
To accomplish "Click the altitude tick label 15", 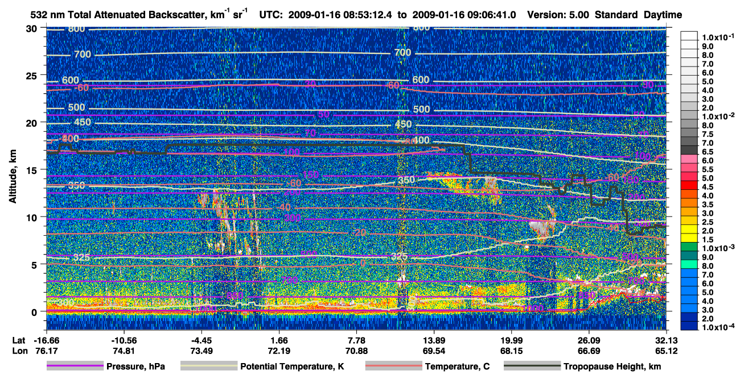I will coord(33,170).
